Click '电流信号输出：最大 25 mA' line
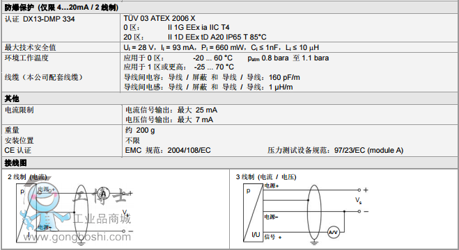459x250 pixels. click(x=171, y=110)
